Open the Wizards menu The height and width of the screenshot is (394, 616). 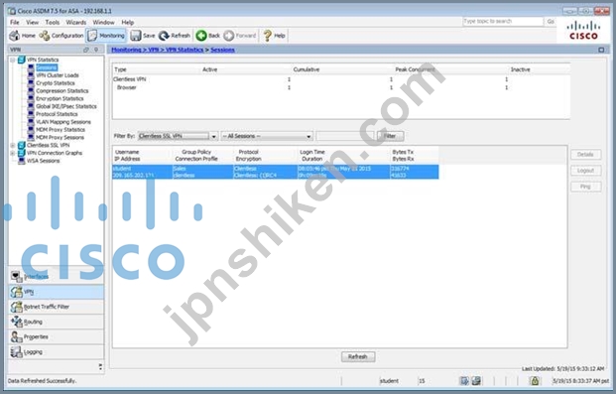point(75,22)
